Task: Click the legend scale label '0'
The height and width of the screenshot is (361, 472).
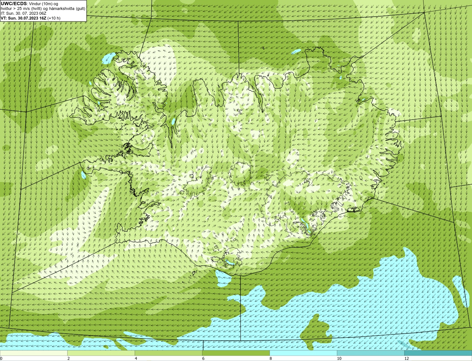Action: tap(1, 358)
